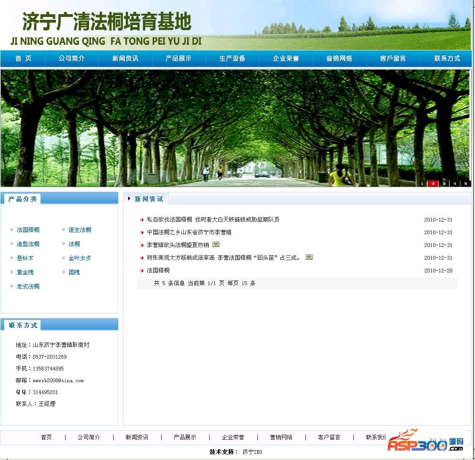Select phone number 0537-2031269

point(49,357)
